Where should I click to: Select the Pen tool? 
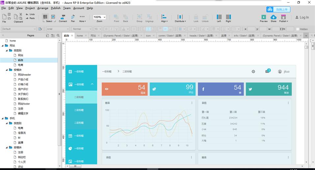(x=73, y=17)
